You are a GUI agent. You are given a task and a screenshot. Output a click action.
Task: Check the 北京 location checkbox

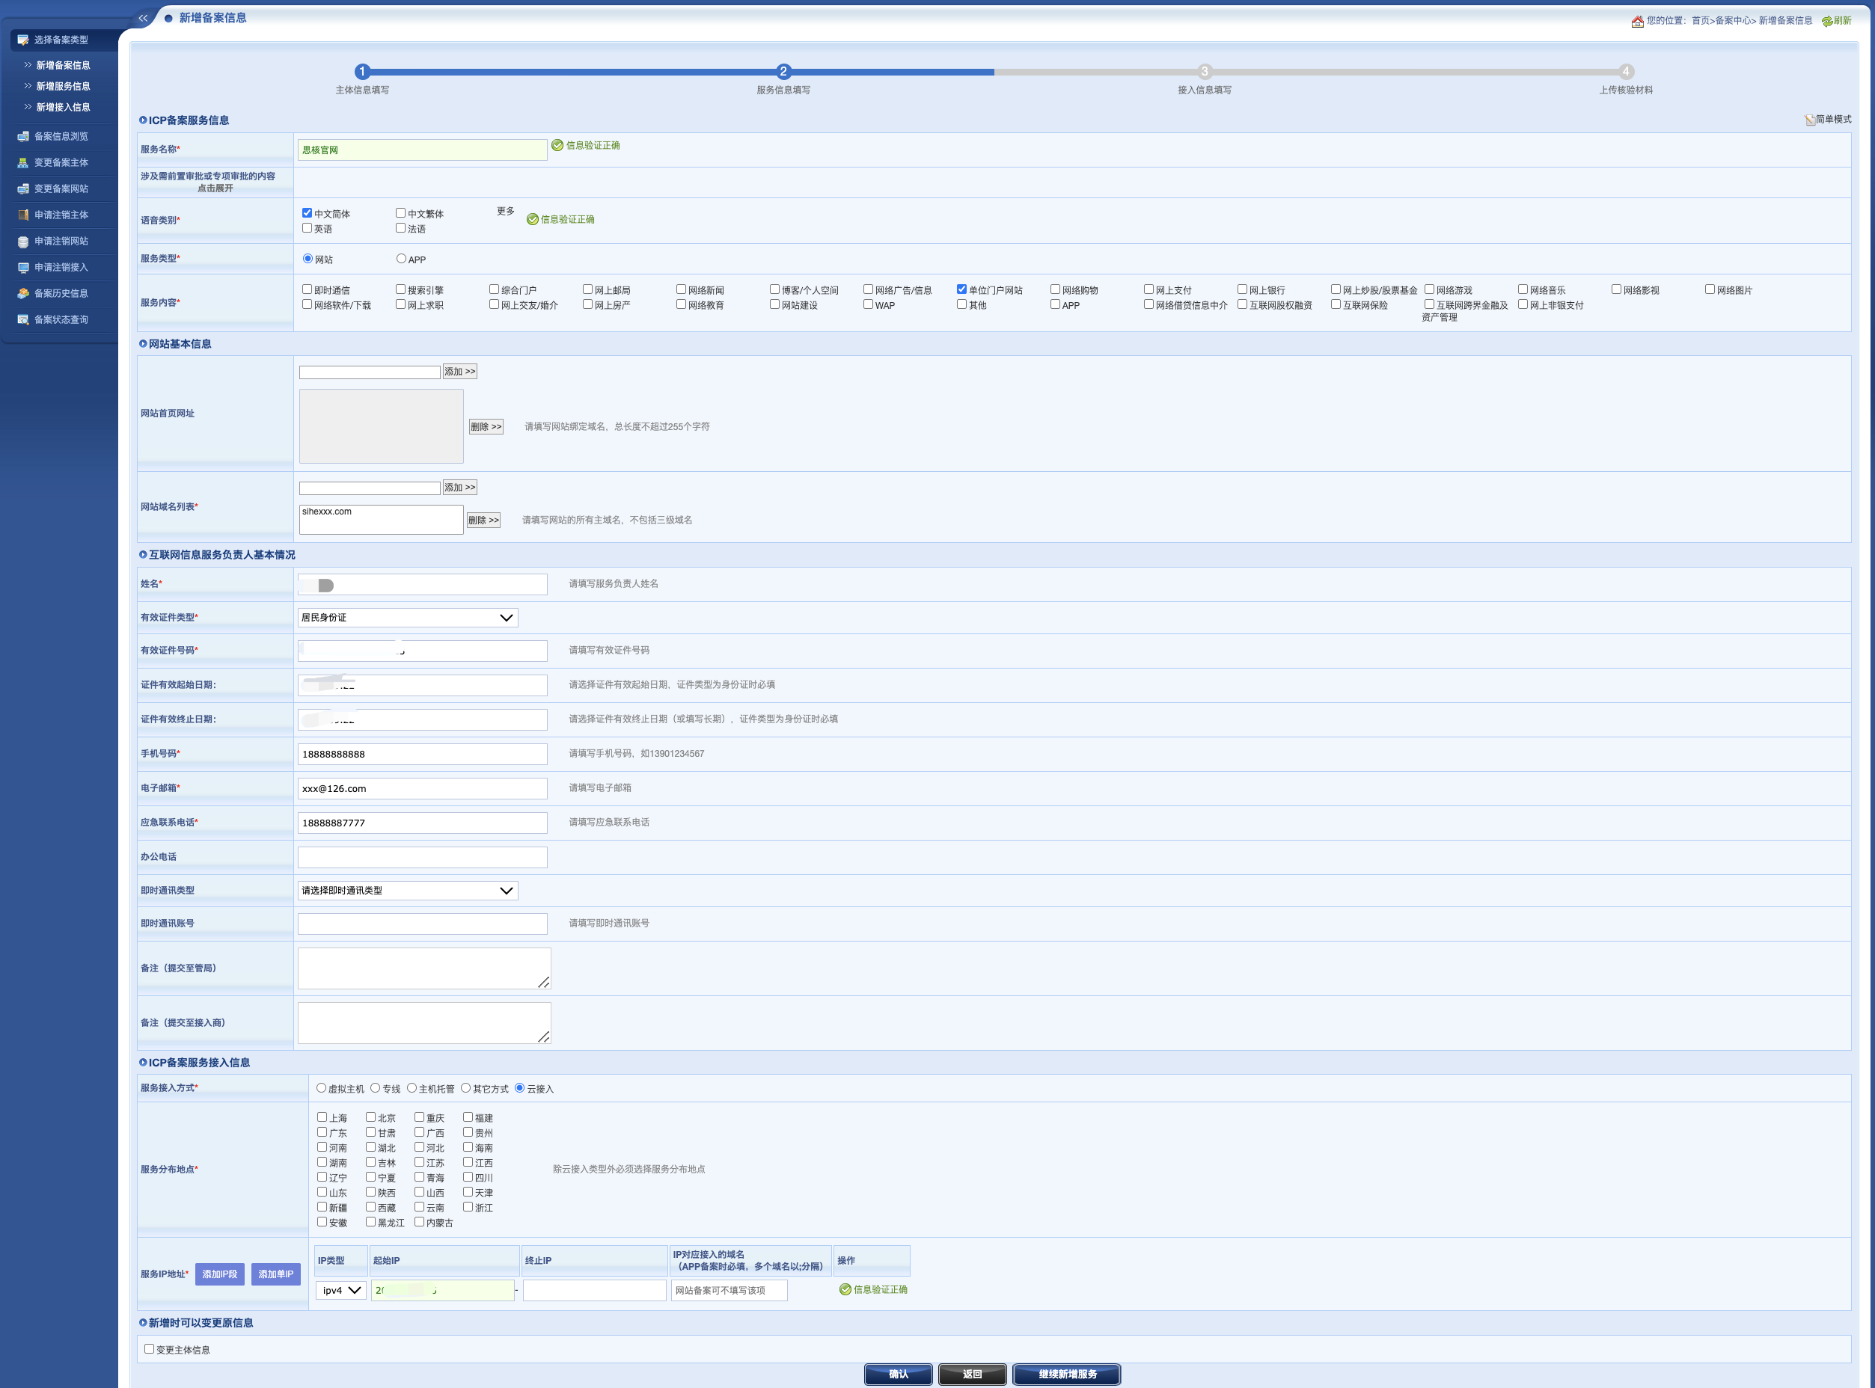coord(370,1117)
